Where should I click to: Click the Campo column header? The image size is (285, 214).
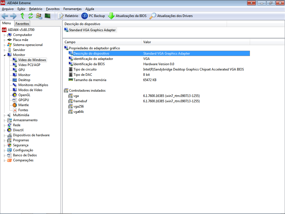coord(102,42)
